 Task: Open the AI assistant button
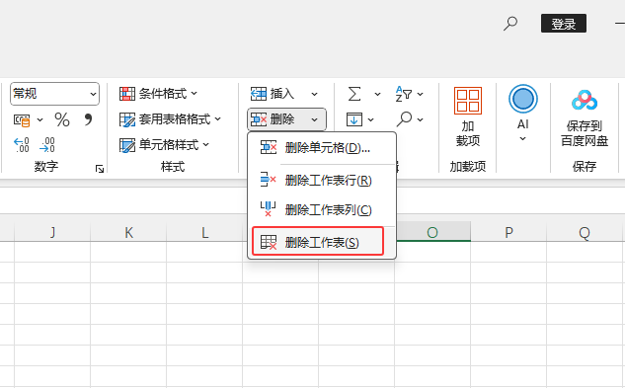coord(523,114)
